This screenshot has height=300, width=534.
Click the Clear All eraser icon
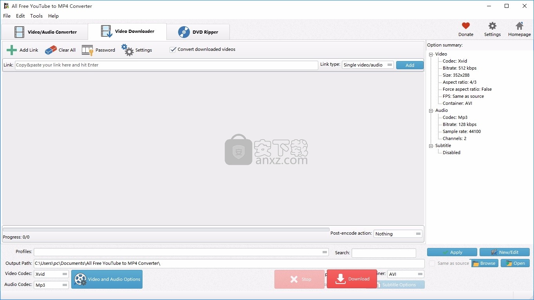(51, 50)
